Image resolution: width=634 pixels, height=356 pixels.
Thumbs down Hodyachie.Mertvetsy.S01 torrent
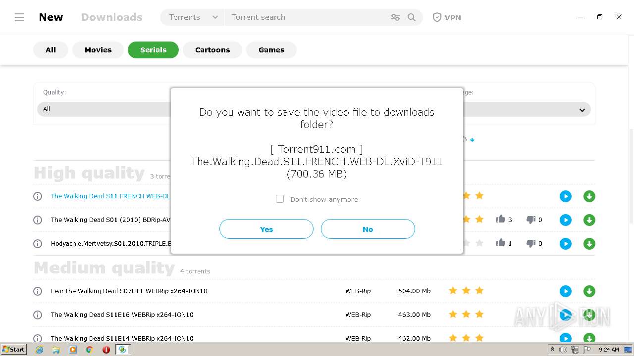coord(531,243)
